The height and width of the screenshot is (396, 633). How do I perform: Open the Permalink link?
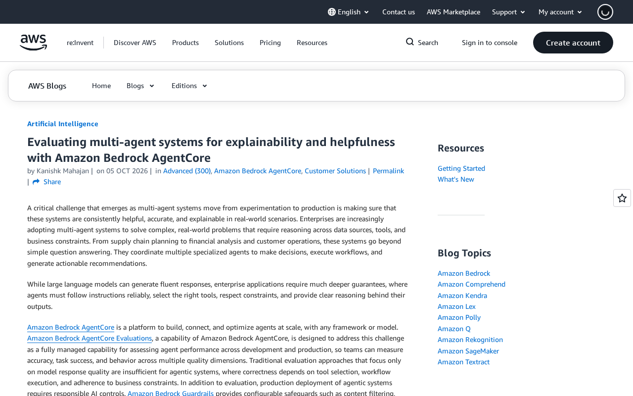(388, 171)
